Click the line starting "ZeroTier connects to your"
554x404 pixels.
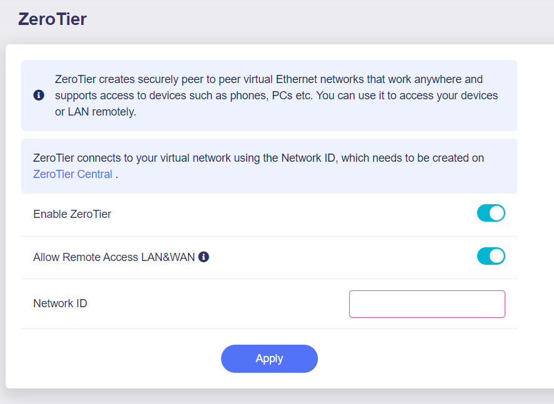coord(258,158)
